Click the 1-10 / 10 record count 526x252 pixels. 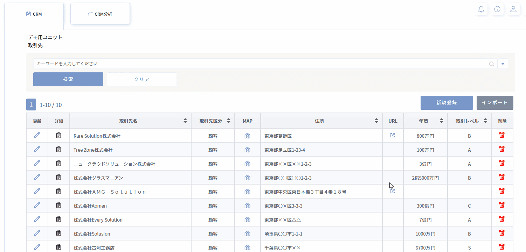click(x=51, y=105)
